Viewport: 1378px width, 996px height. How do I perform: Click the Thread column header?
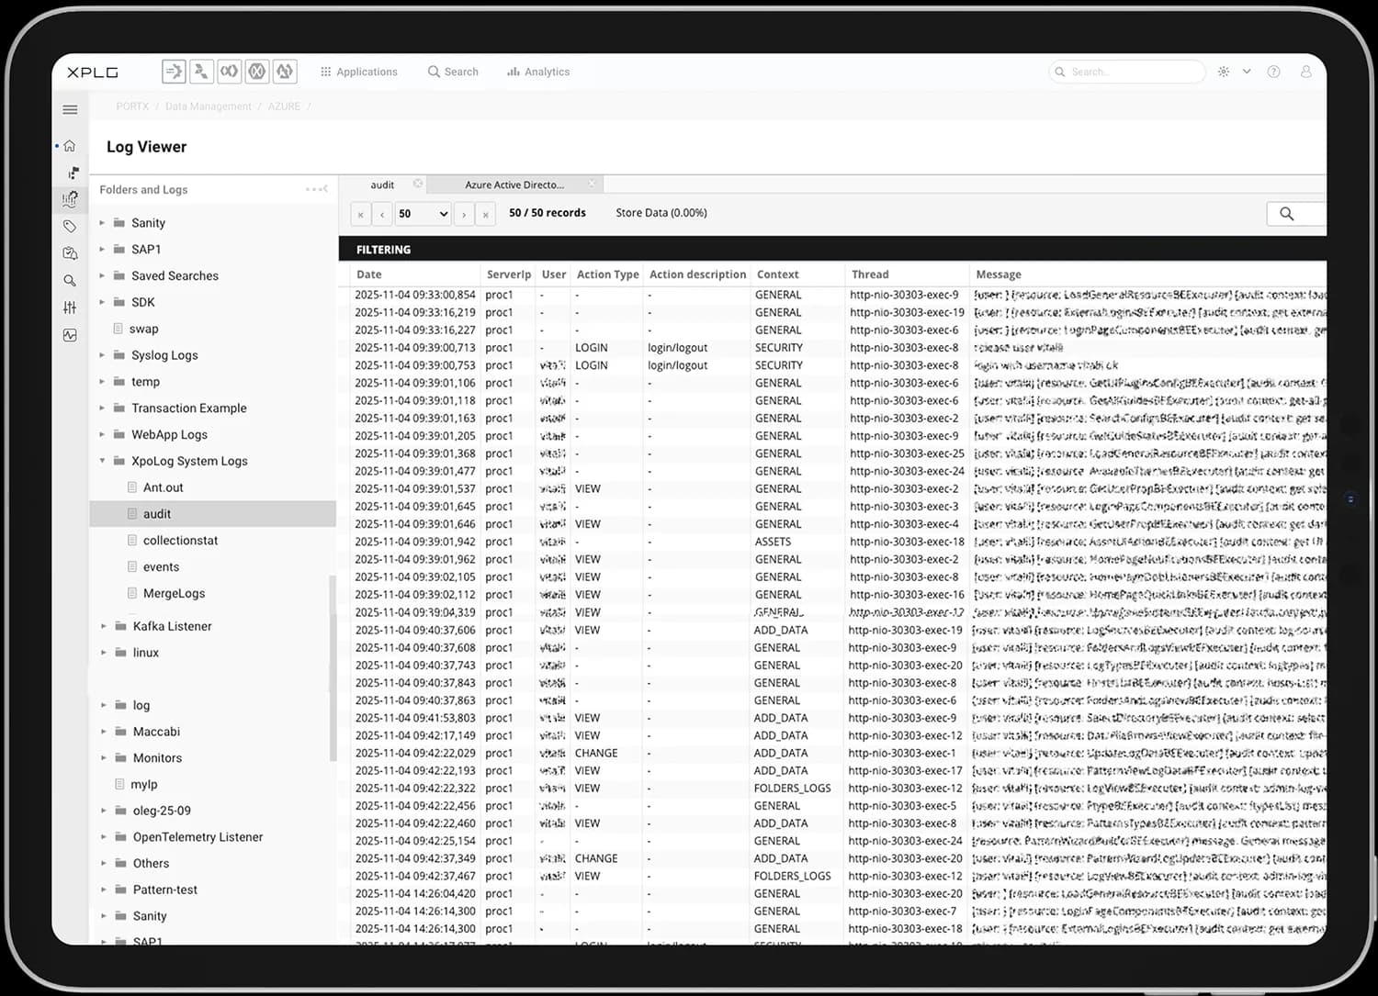click(x=870, y=274)
